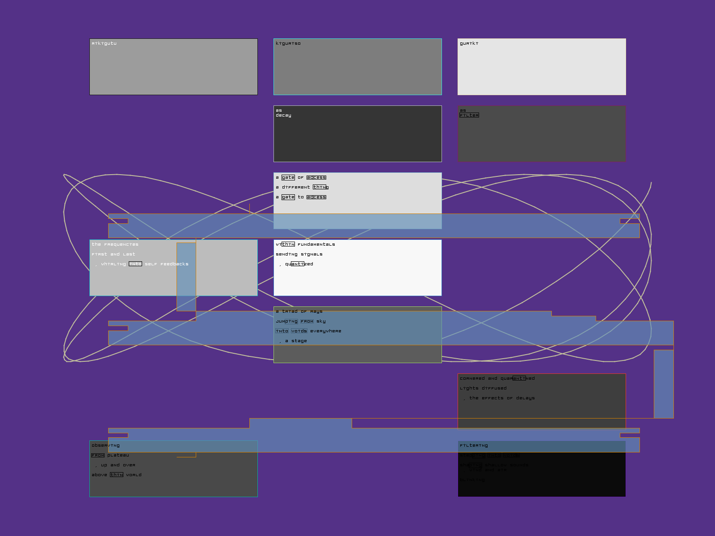Click the boxed 'into' before 'self feedbacks'
The width and height of the screenshot is (715, 536).
(135, 264)
